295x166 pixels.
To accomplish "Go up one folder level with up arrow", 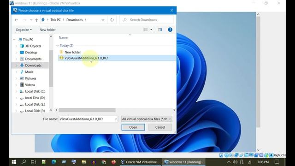I will coord(36,20).
